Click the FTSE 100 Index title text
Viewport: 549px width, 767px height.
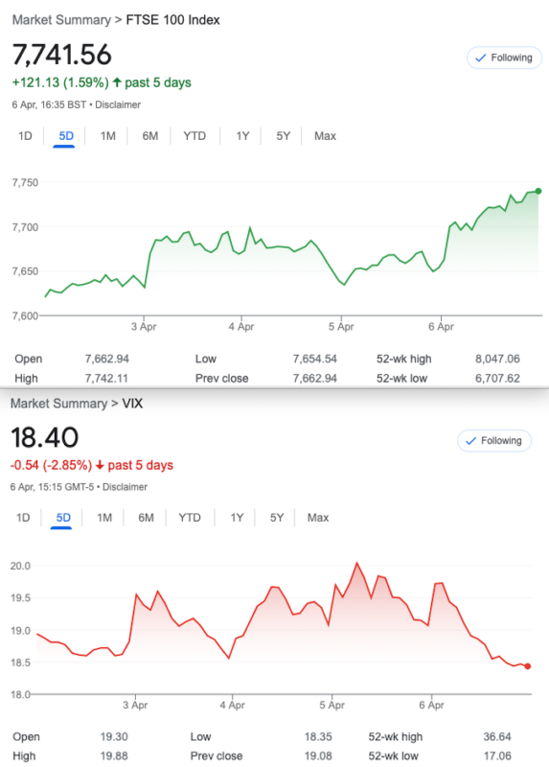tap(173, 20)
